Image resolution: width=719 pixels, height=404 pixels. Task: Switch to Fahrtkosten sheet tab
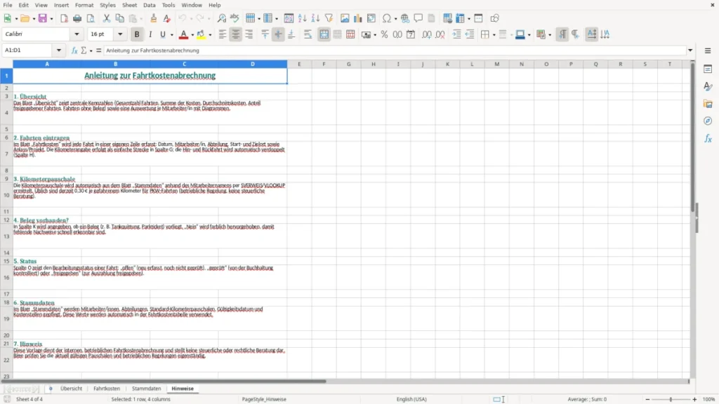tap(107, 389)
